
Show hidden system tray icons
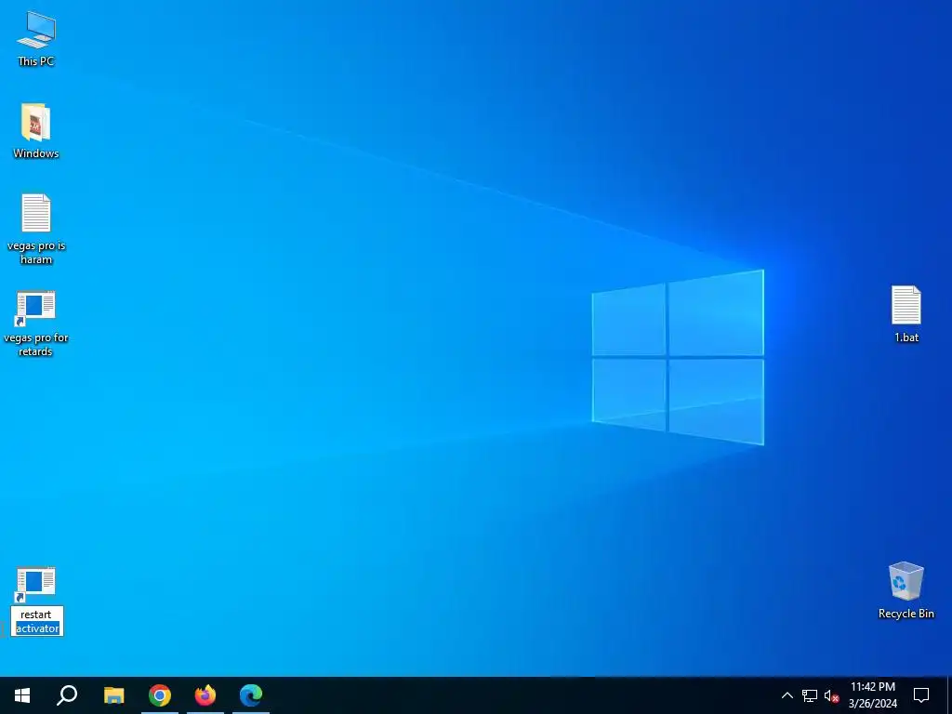(787, 695)
